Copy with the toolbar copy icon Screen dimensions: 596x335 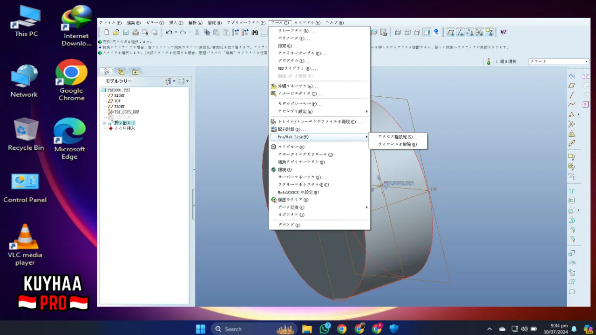coord(207,32)
